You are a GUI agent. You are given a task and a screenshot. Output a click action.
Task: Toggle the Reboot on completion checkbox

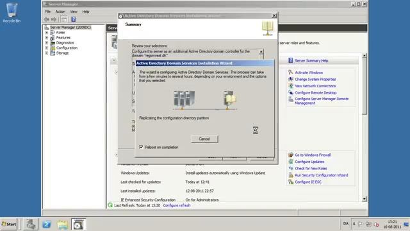click(141, 147)
